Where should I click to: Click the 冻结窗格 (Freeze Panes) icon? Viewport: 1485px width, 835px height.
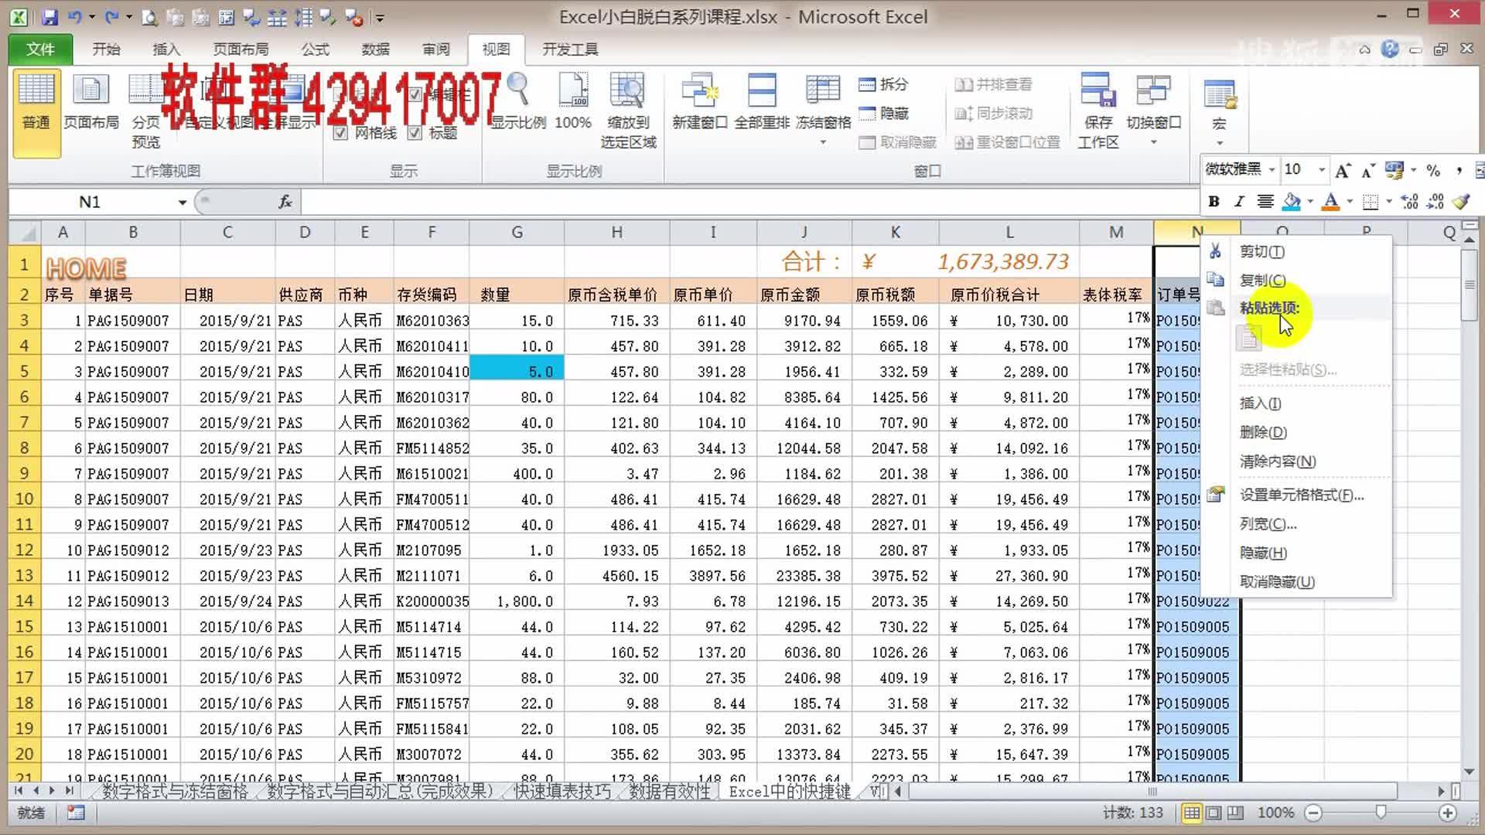(822, 101)
